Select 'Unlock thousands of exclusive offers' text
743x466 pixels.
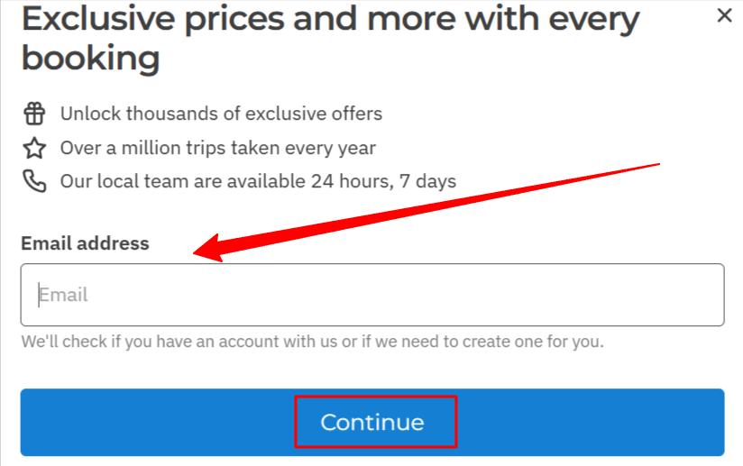[221, 114]
